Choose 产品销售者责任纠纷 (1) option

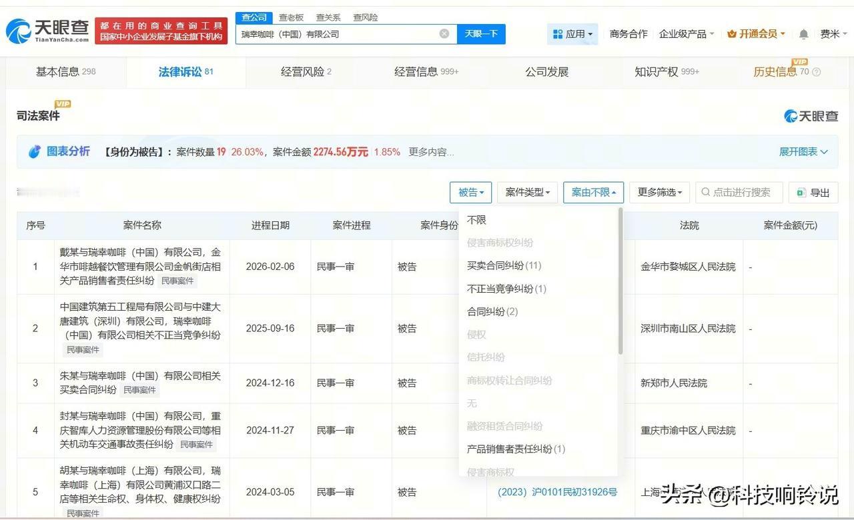516,449
